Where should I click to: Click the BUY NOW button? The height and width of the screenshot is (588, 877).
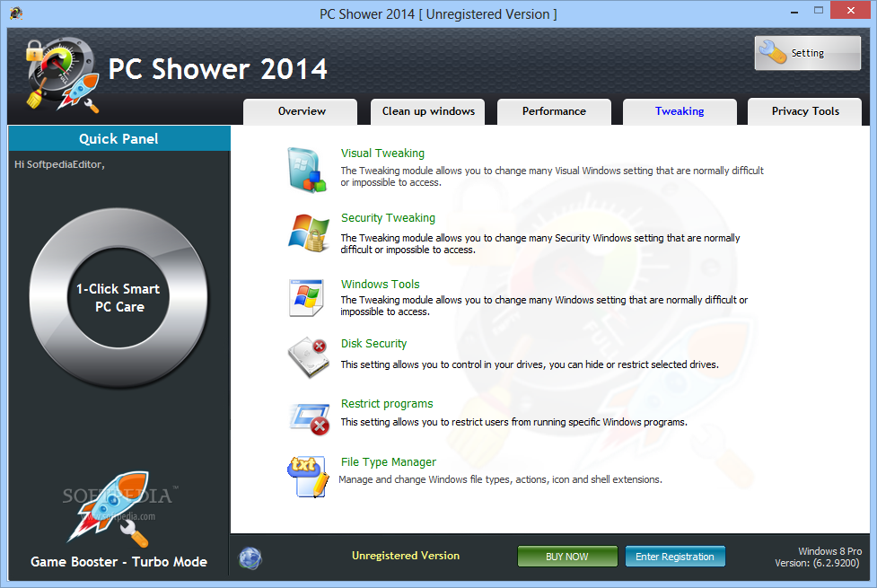click(x=567, y=557)
